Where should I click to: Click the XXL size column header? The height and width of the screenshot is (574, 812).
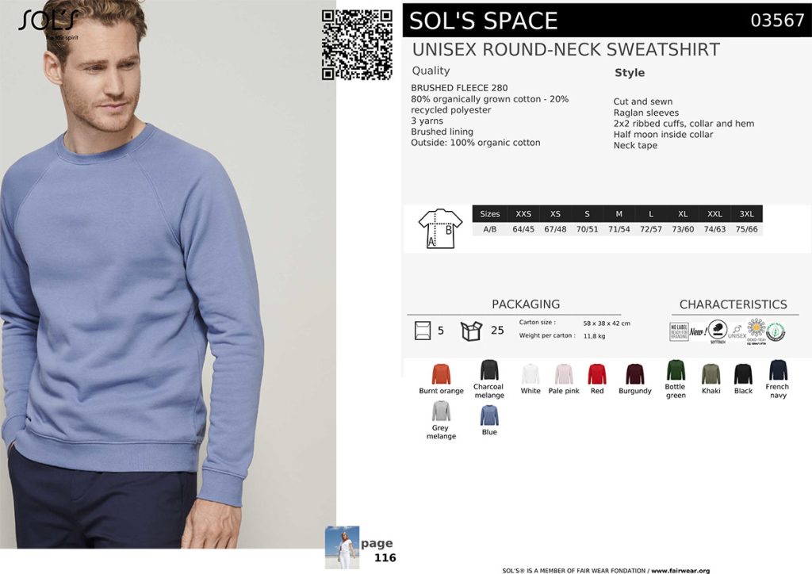point(714,214)
